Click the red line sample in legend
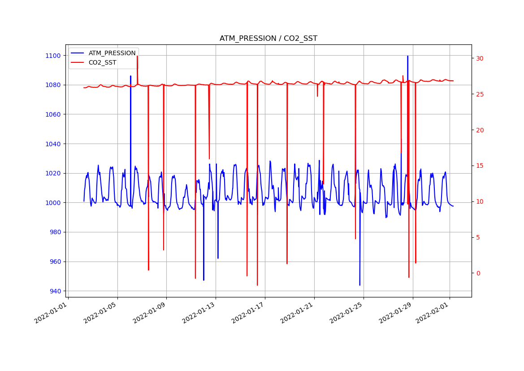Viewport: 524px width, 371px height. (78, 63)
